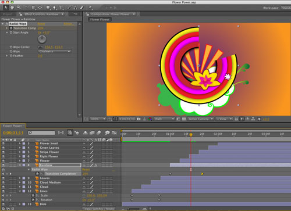This screenshot has height=211, width=291.
Task: Switch to the Project panel tab
Action: (x=8, y=14)
